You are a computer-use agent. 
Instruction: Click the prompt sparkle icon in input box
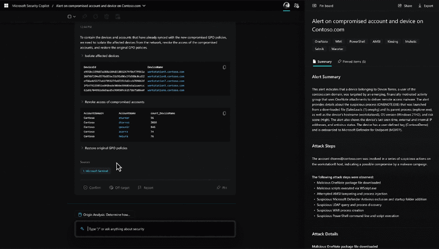pos(82,229)
